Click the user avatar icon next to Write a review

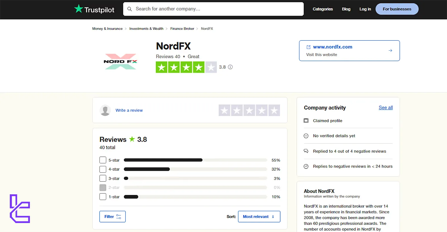105,110
